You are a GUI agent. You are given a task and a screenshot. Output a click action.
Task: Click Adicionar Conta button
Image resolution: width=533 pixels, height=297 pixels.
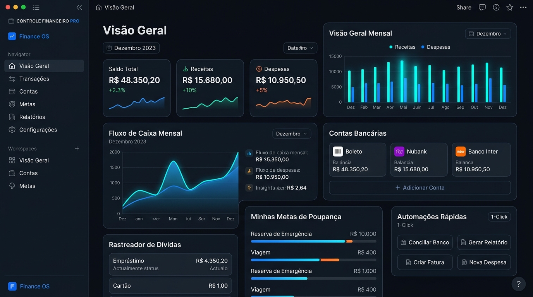[420, 188]
